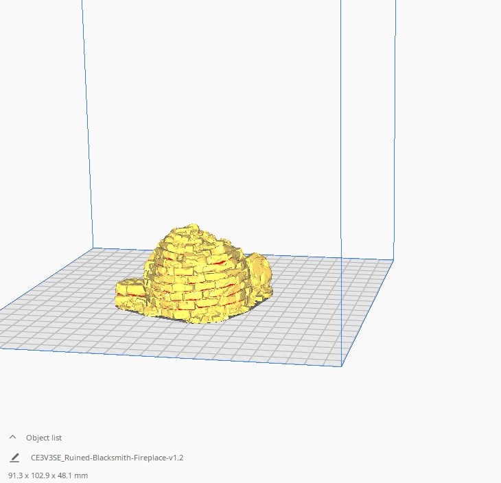Image resolution: width=501 pixels, height=483 pixels.
Task: Collapse the Object list chevron
Action: (x=13, y=437)
